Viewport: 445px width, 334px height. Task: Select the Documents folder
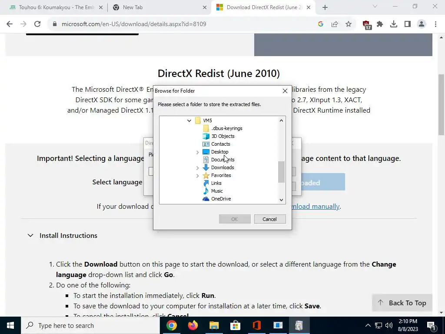223,160
